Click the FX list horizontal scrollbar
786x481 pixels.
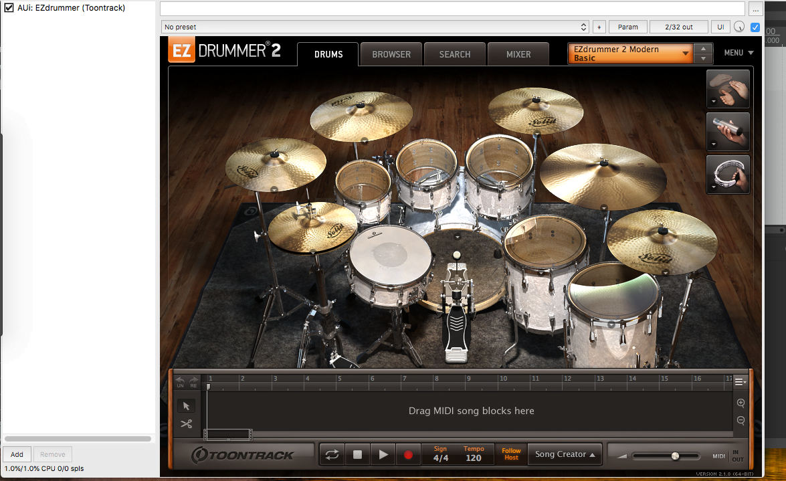(x=78, y=439)
